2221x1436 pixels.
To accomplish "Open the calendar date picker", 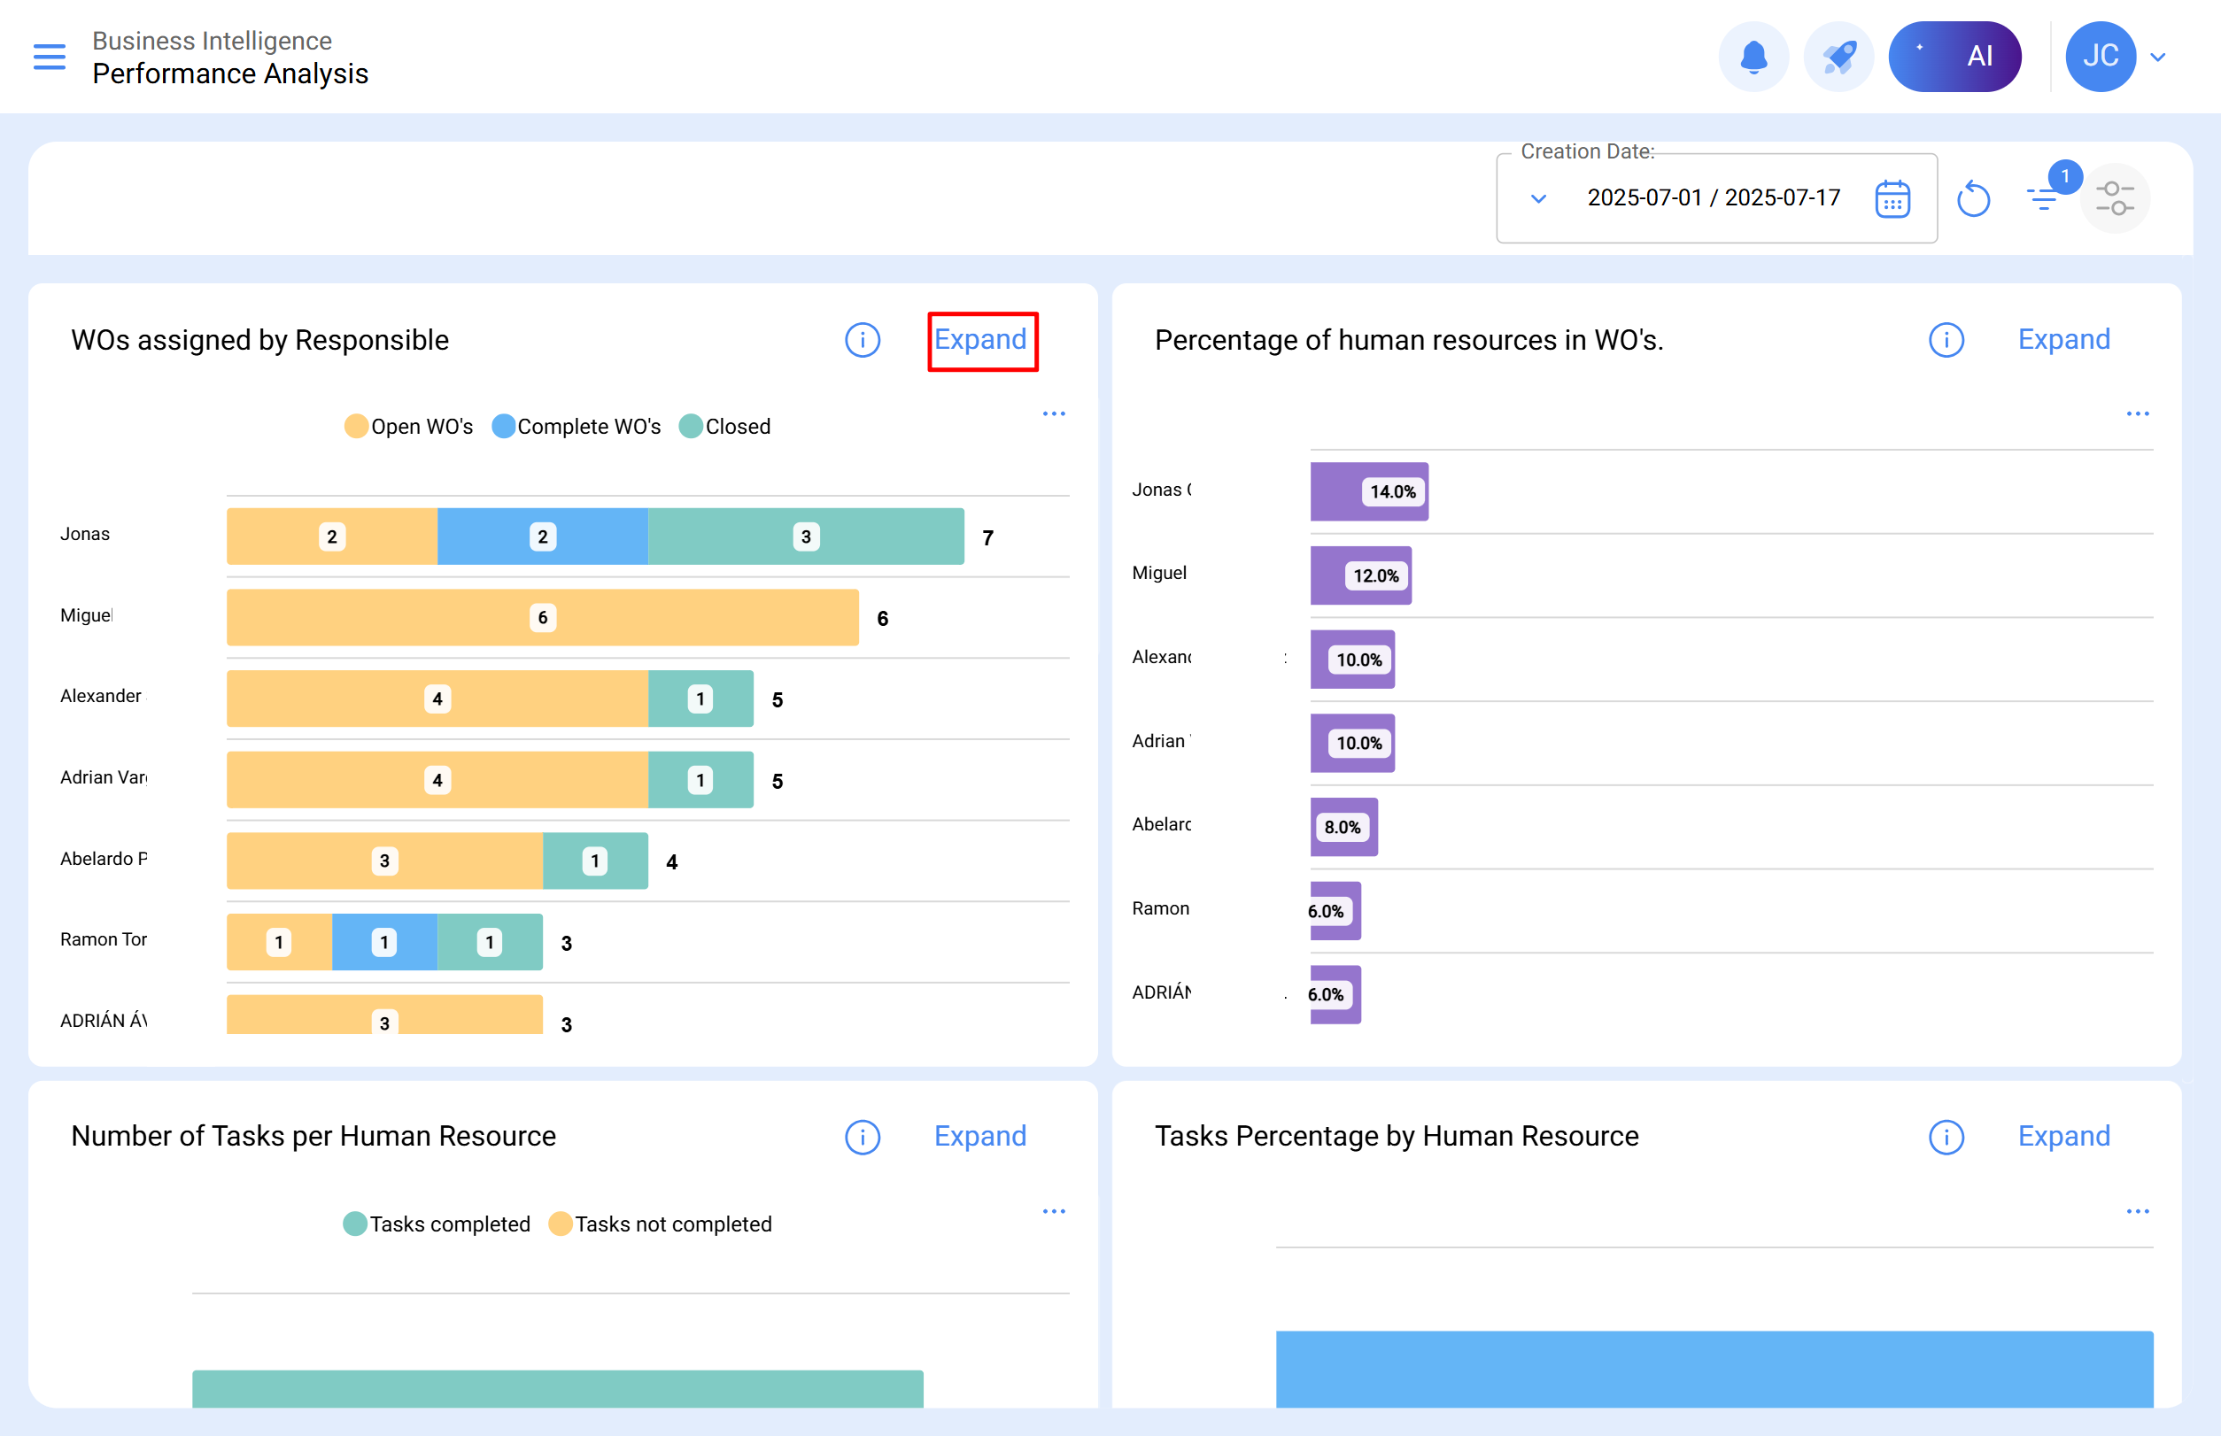I will [1891, 197].
